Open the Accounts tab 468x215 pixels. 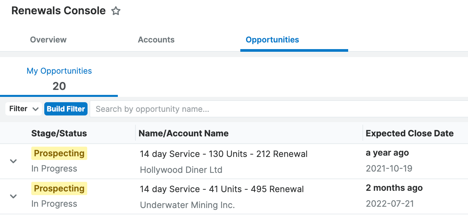(156, 40)
